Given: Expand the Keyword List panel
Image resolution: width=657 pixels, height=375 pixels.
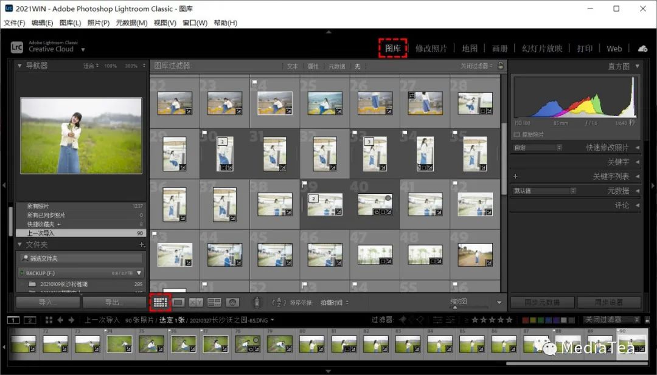Looking at the screenshot, I should coord(638,176).
